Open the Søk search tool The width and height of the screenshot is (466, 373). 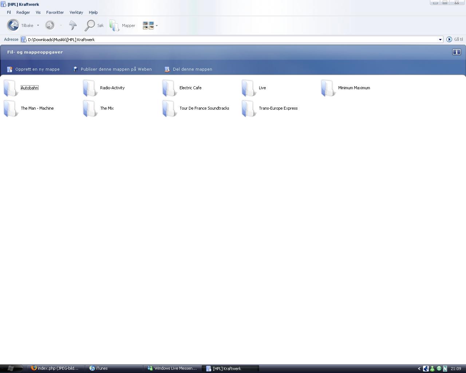pyautogui.click(x=94, y=25)
